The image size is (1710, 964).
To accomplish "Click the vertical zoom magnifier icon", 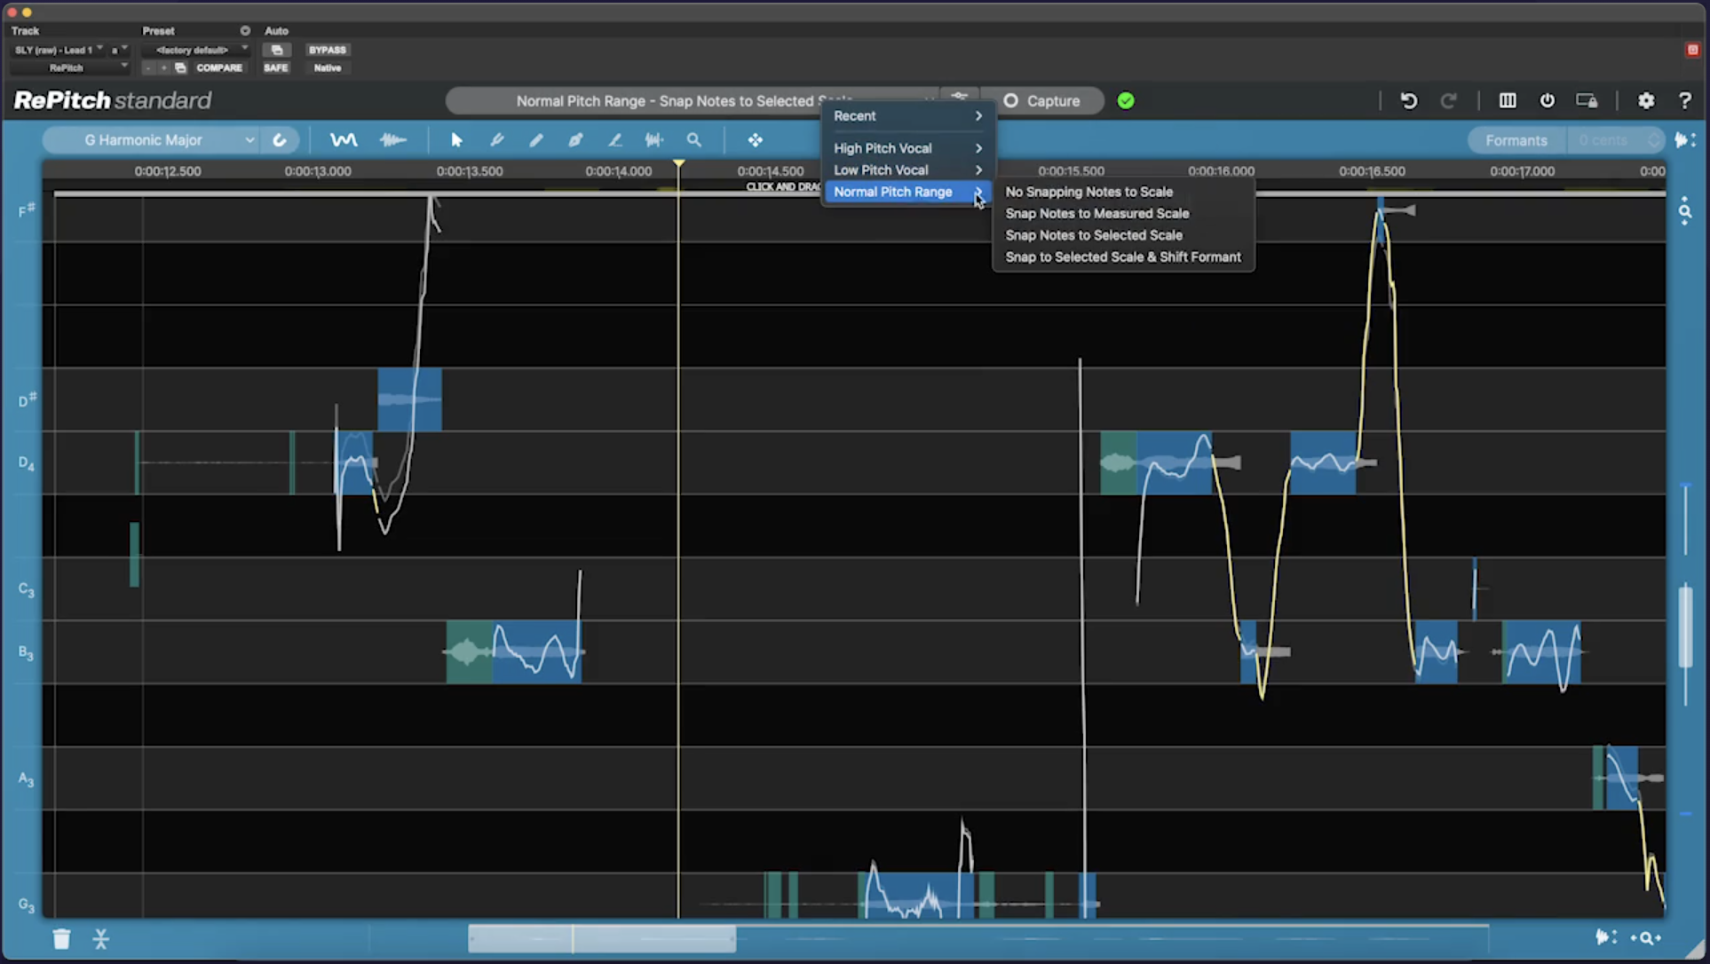I will pyautogui.click(x=1685, y=213).
